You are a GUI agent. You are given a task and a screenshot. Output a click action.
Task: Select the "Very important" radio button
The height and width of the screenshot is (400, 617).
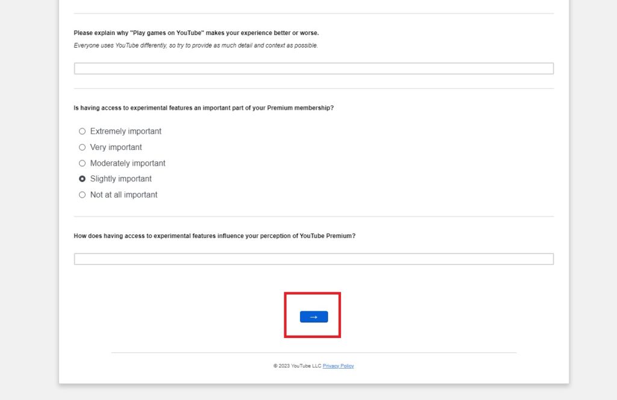click(82, 147)
